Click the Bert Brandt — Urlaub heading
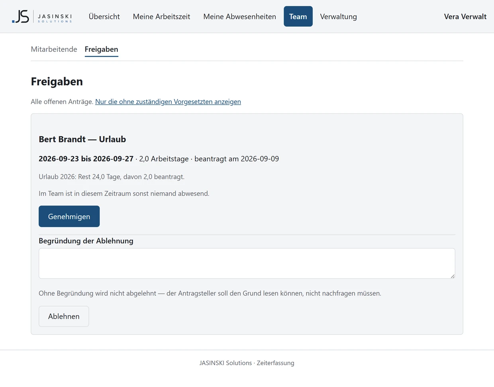Image resolution: width=494 pixels, height=387 pixels. pyautogui.click(x=82, y=139)
